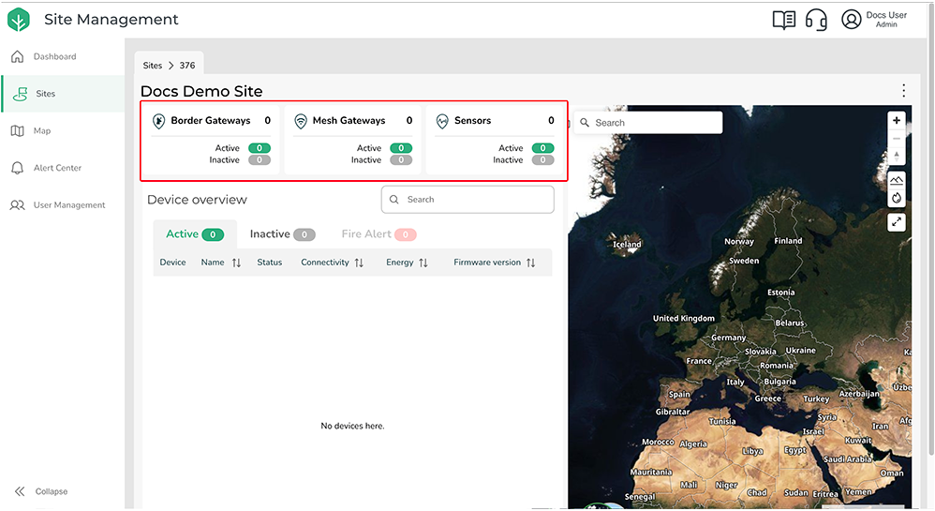
Task: Click the Silvanet leaf logo
Action: tap(19, 20)
